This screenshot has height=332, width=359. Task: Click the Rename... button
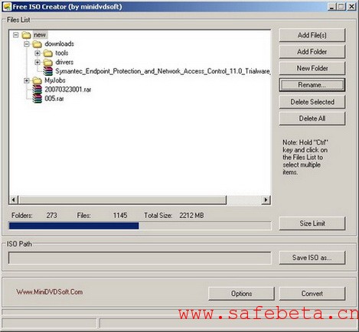pyautogui.click(x=312, y=85)
